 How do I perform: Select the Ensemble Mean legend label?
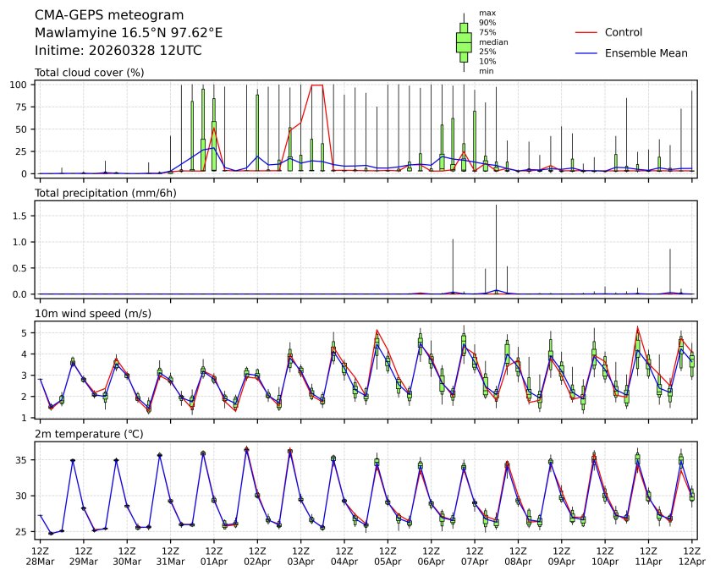646,52
